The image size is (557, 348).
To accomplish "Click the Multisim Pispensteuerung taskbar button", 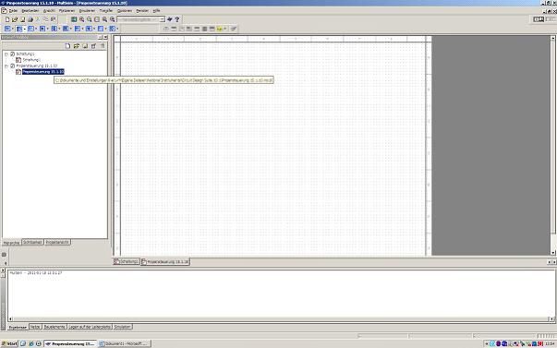I will 70,343.
